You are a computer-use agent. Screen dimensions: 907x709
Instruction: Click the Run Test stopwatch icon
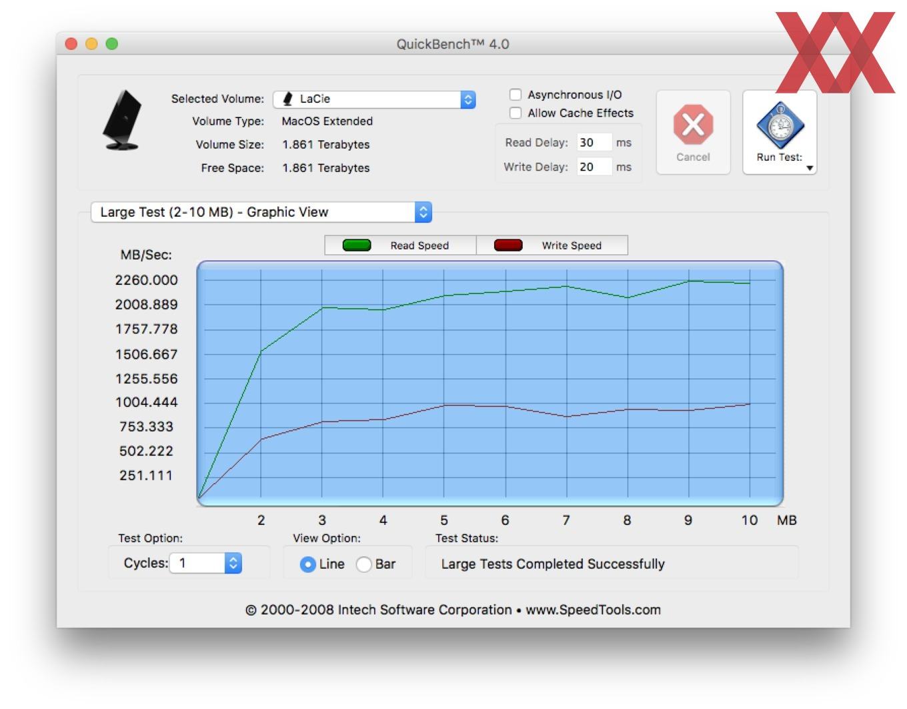780,125
